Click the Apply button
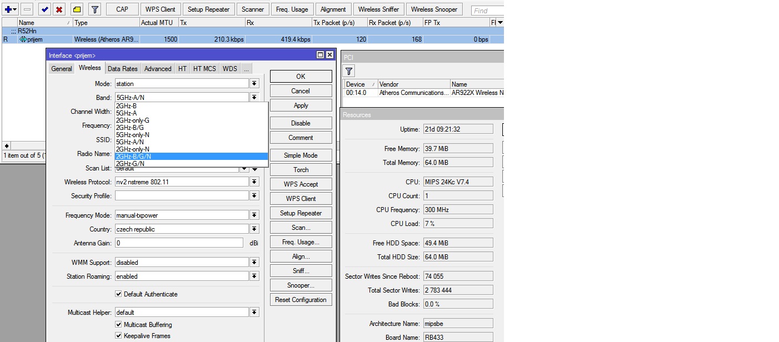 click(x=301, y=105)
